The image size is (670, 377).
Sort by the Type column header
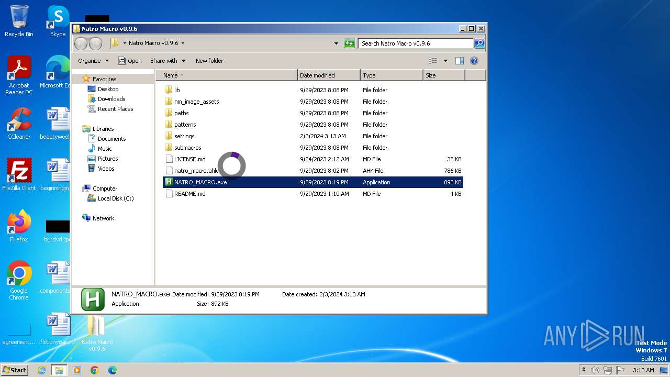click(x=392, y=75)
